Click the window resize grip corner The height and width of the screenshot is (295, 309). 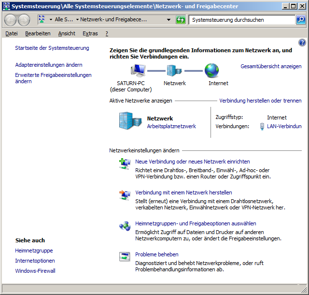(304, 290)
